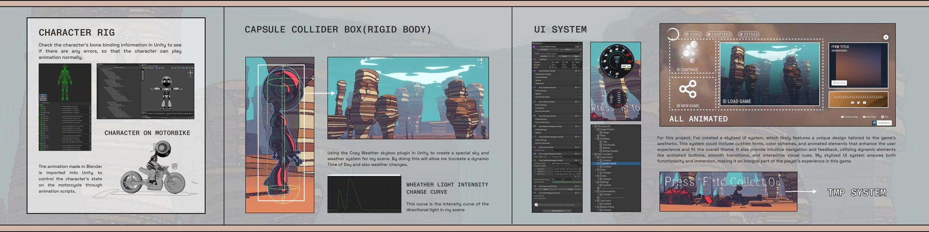Screen dimensions: 929x232
Task: Go to Next Page
Action: pos(870,117)
